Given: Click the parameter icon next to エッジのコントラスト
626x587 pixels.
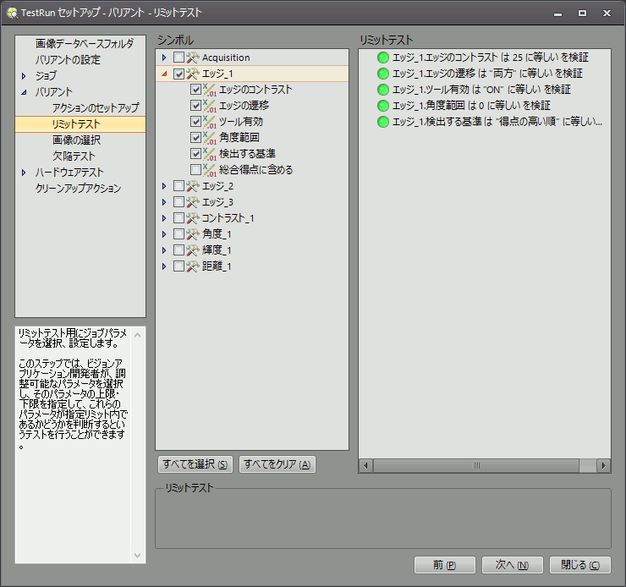Looking at the screenshot, I should coord(210,90).
